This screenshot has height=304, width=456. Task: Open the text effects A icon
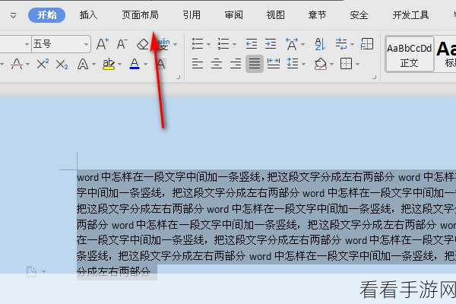(x=83, y=64)
